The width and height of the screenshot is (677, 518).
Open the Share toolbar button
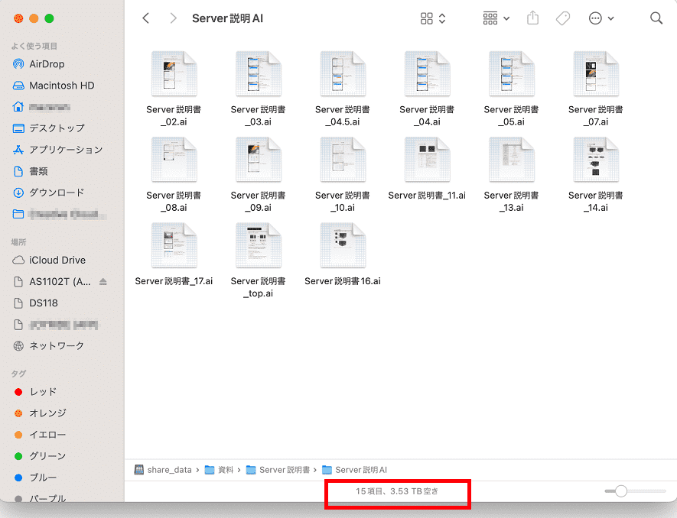[x=532, y=18]
